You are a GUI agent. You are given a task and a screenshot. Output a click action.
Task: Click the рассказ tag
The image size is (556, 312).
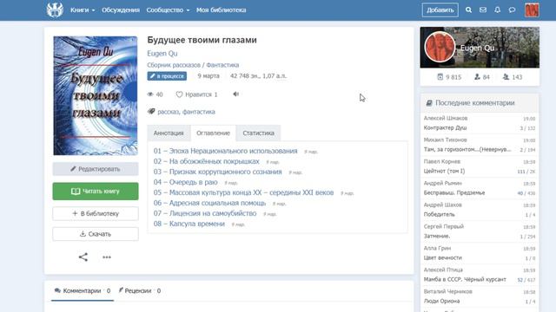click(x=168, y=112)
